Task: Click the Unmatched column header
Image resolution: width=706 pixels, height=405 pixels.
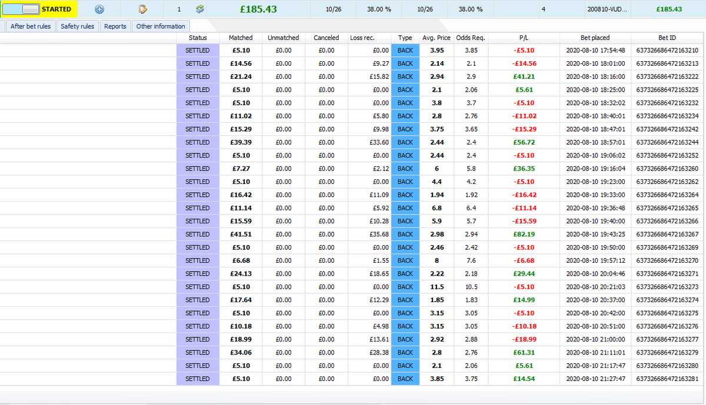Action: [x=284, y=38]
